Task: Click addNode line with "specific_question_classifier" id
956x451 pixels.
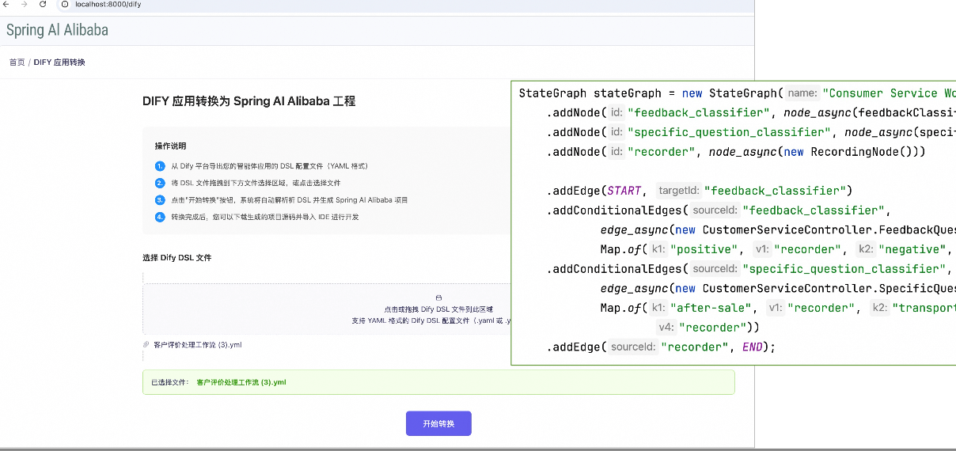Action: (x=751, y=132)
